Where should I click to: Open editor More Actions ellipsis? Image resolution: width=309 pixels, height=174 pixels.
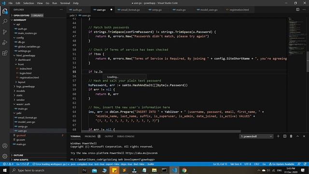(x=304, y=10)
